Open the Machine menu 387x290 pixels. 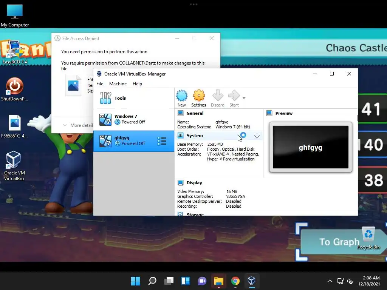(118, 84)
